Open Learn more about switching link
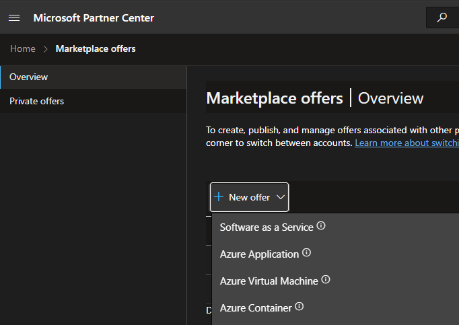This screenshot has width=459, height=325. (407, 143)
